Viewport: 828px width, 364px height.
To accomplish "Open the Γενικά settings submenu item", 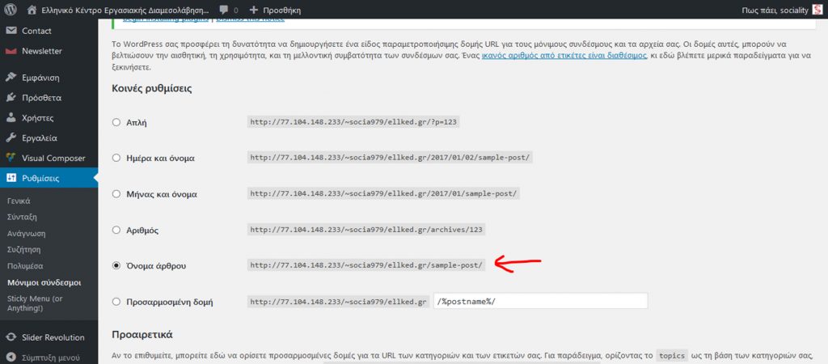I will pos(19,201).
